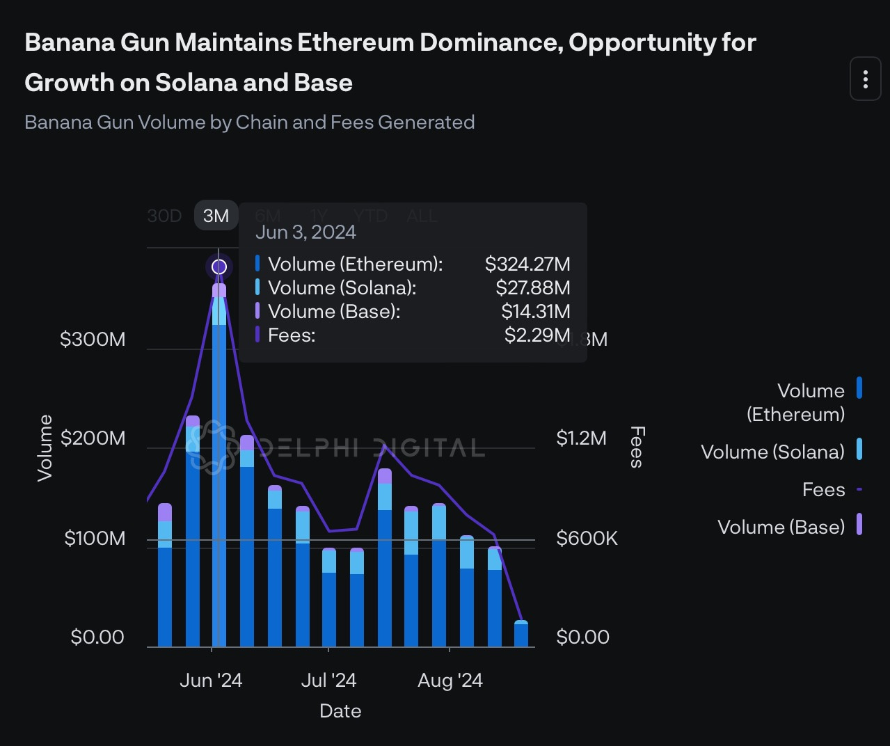Toggle Volume (Base) legend entry
The height and width of the screenshot is (746, 890).
point(790,527)
